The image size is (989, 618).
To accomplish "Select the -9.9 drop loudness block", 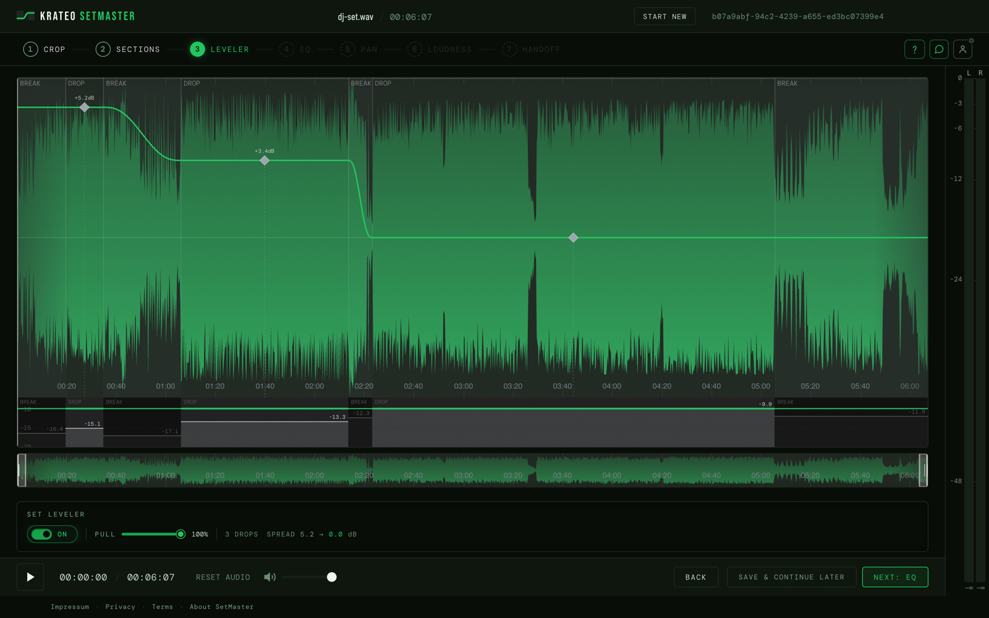I will 573,428.
